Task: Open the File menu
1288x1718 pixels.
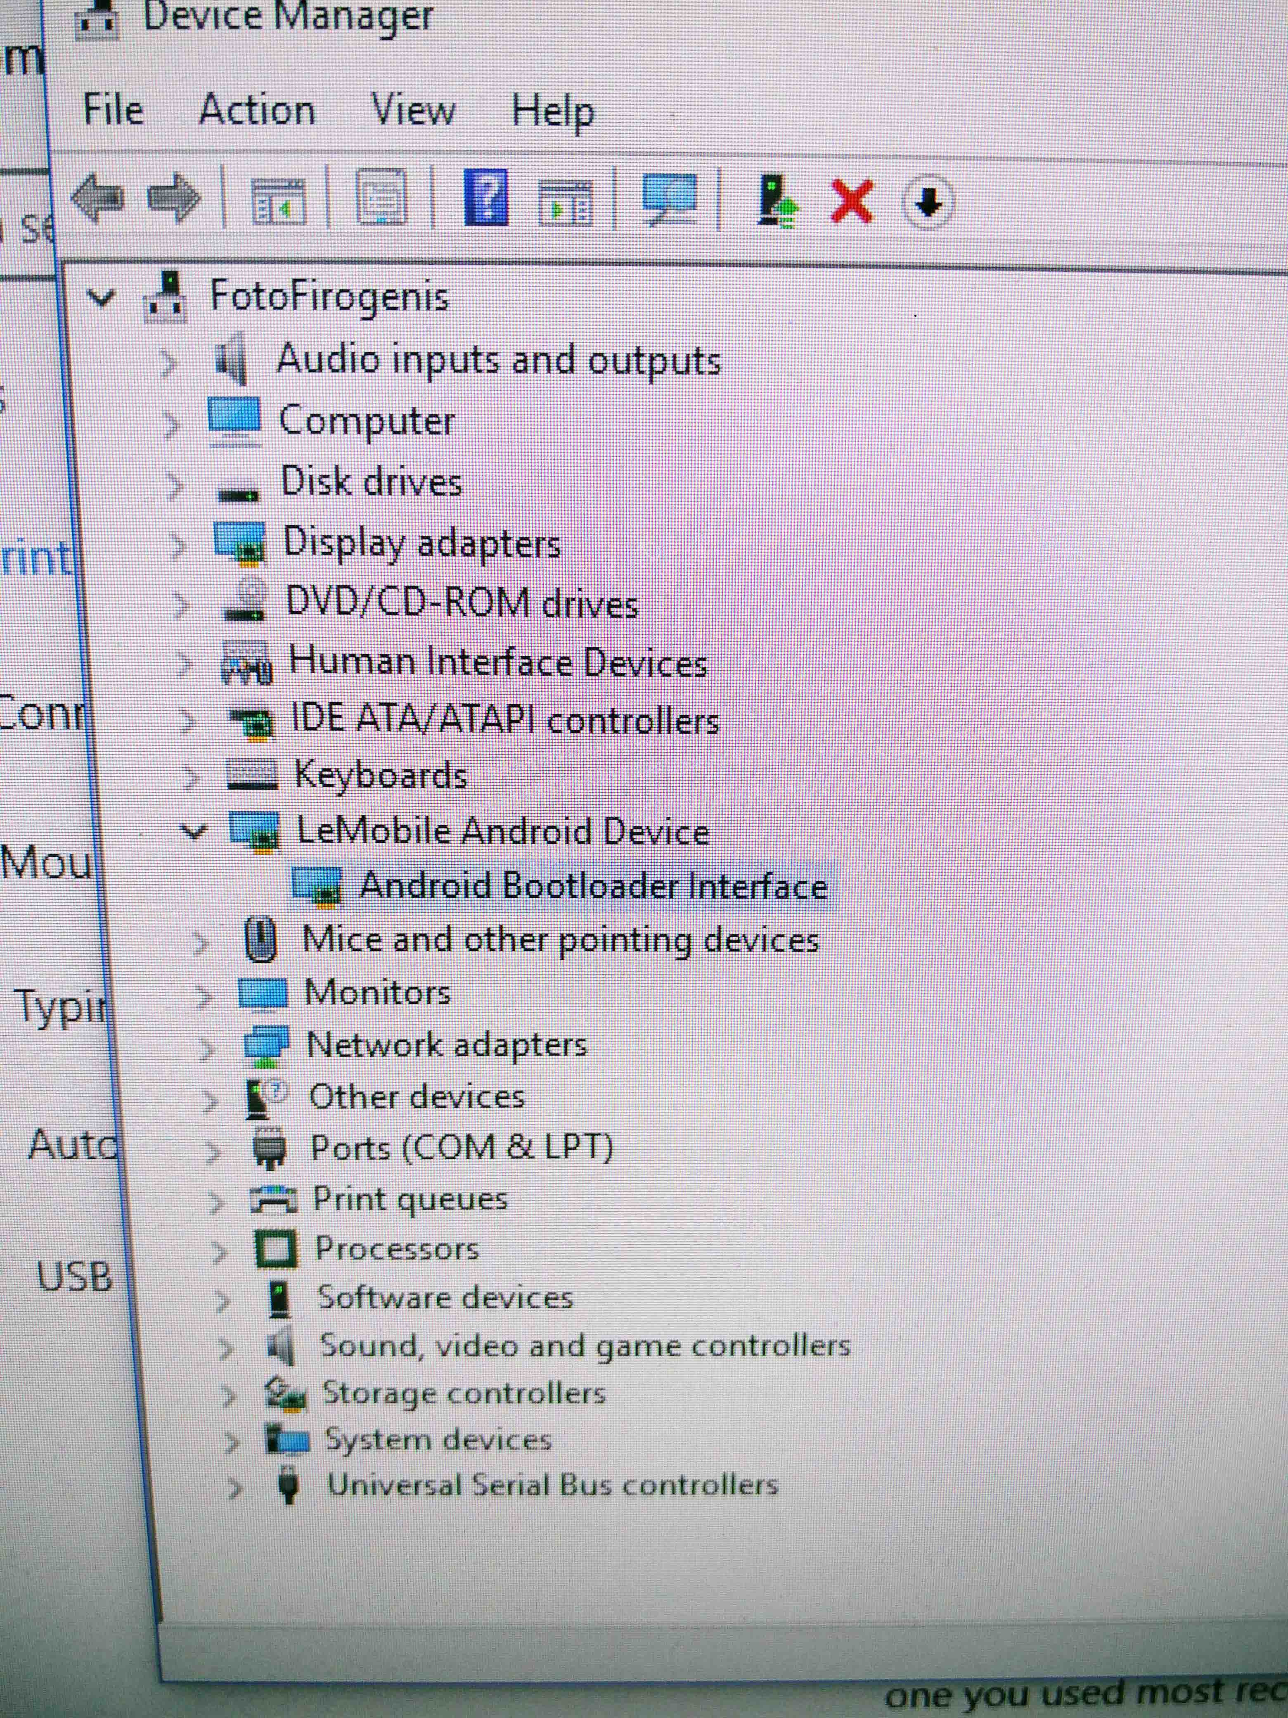Action: coord(114,109)
